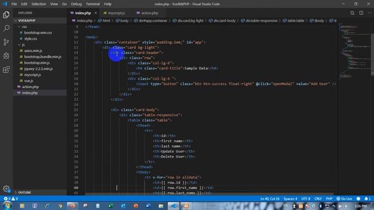Click the Visual Studio Code taskbar icon
The height and width of the screenshot is (210, 374).
coord(173,206)
